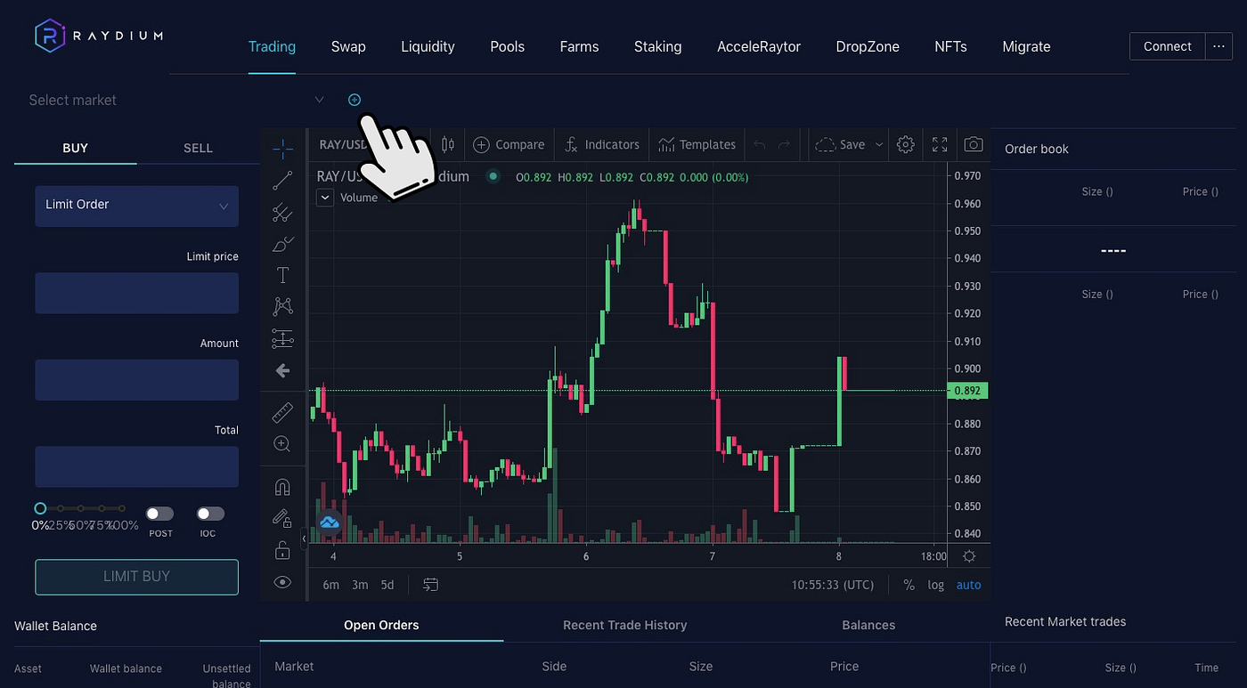Select the crosshair cursor tool
The width and height of the screenshot is (1247, 688).
tap(282, 149)
